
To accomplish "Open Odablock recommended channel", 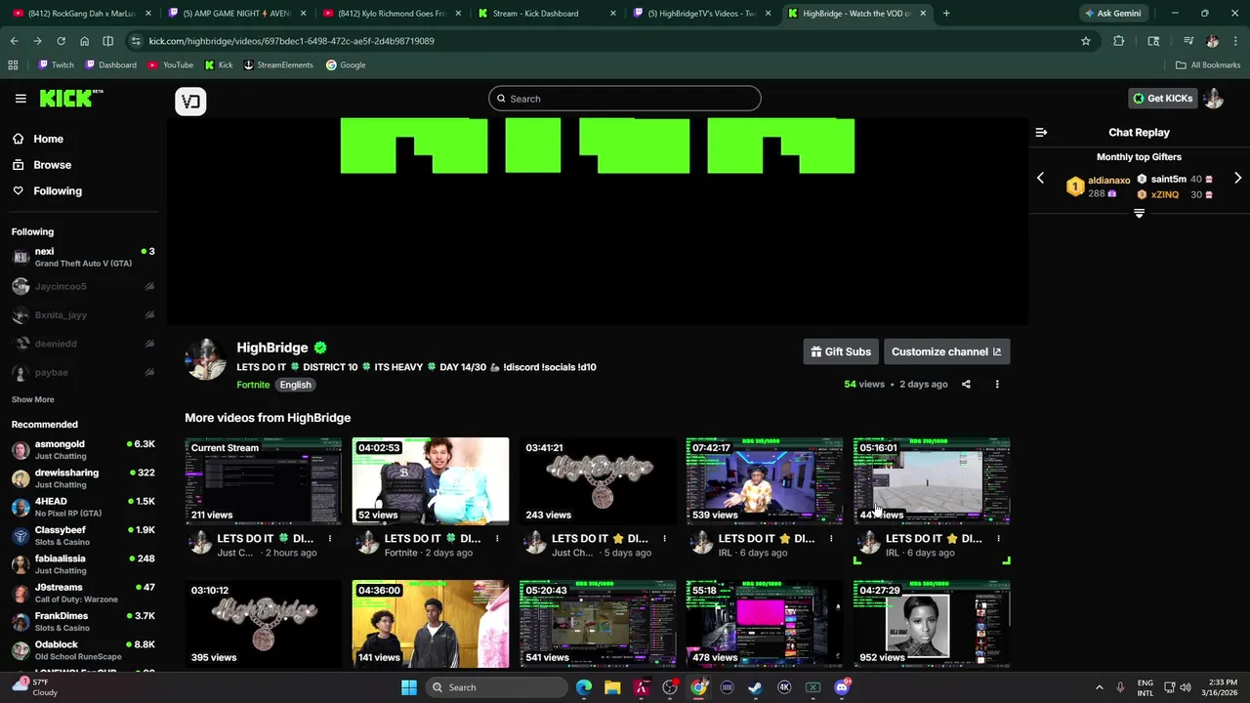I will click(x=83, y=650).
